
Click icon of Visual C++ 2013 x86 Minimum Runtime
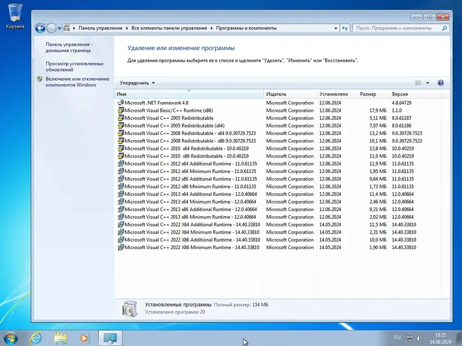(x=121, y=217)
